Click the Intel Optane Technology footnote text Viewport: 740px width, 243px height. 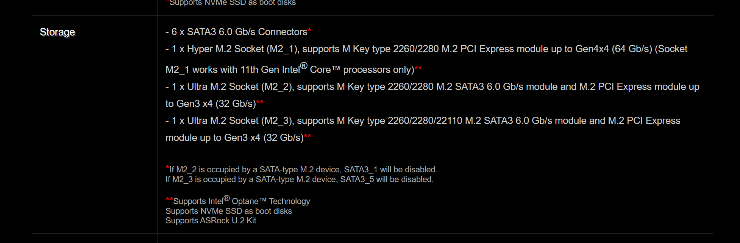point(242,201)
